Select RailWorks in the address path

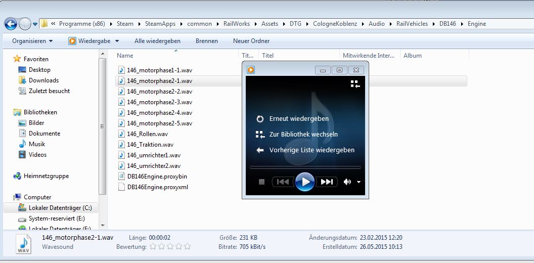click(236, 24)
